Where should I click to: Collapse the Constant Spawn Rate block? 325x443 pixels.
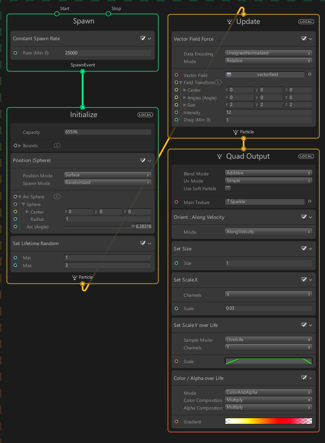[x=149, y=38]
